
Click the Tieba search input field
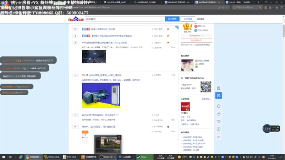tap(125, 19)
